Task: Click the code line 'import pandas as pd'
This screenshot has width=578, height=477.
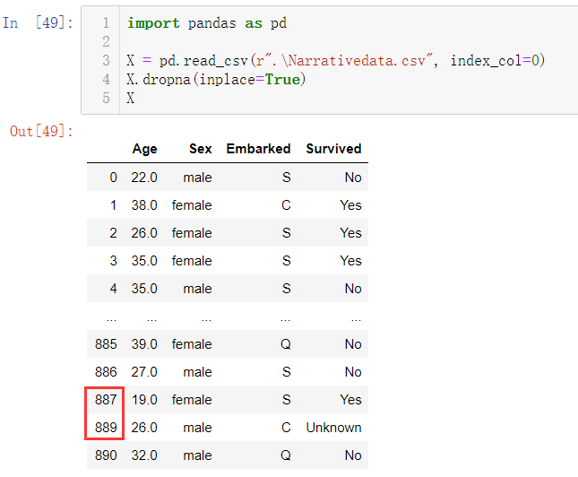Action: coord(207,23)
